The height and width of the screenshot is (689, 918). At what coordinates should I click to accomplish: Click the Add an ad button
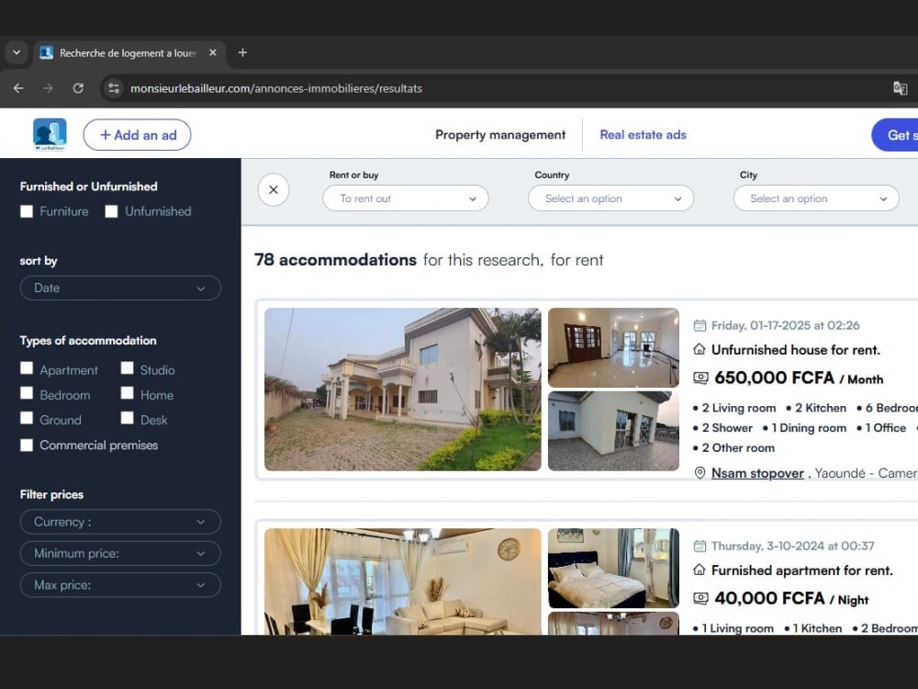(137, 135)
